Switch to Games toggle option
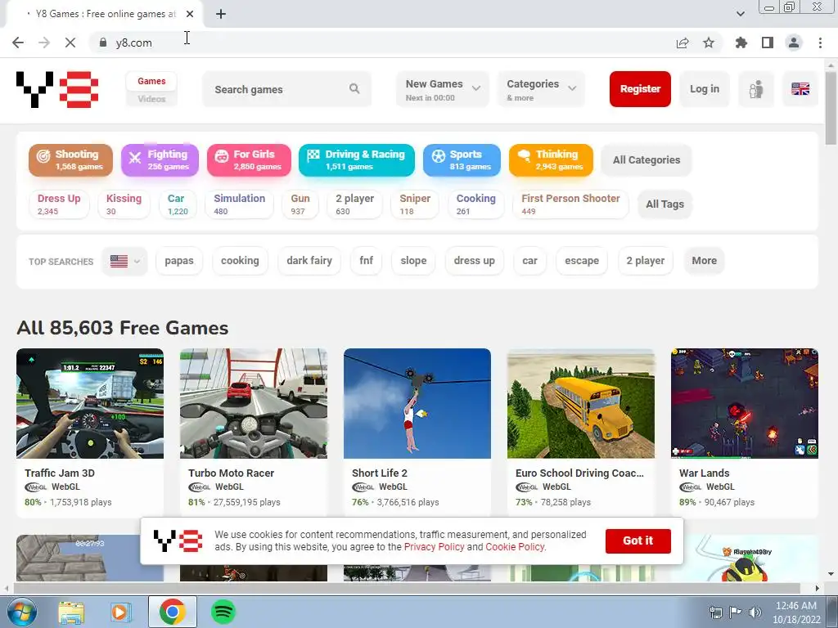The width and height of the screenshot is (838, 628). click(151, 81)
